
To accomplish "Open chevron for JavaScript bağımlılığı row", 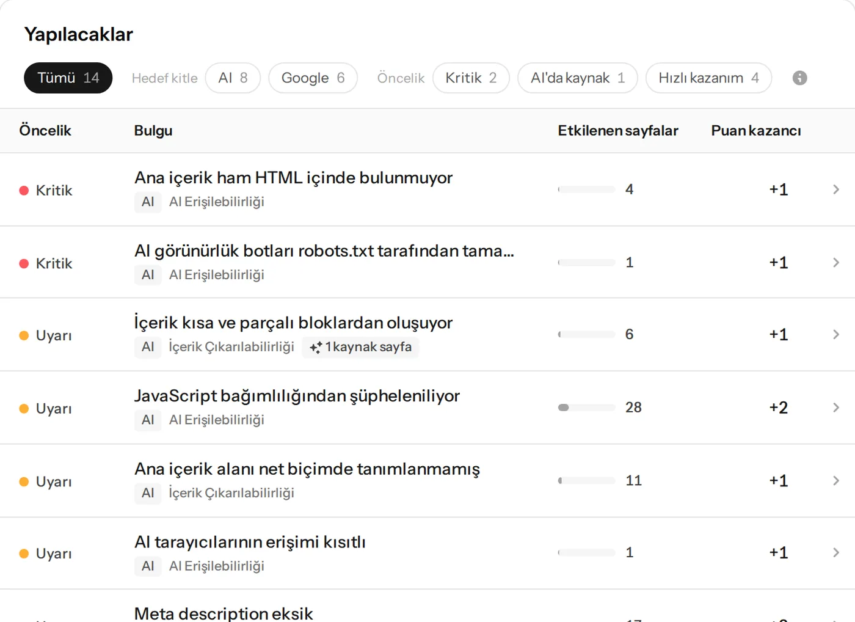I will [x=836, y=408].
